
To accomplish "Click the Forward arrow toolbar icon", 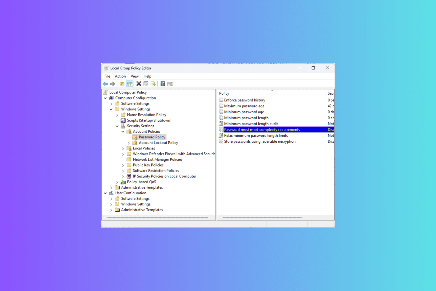I will tap(112, 84).
